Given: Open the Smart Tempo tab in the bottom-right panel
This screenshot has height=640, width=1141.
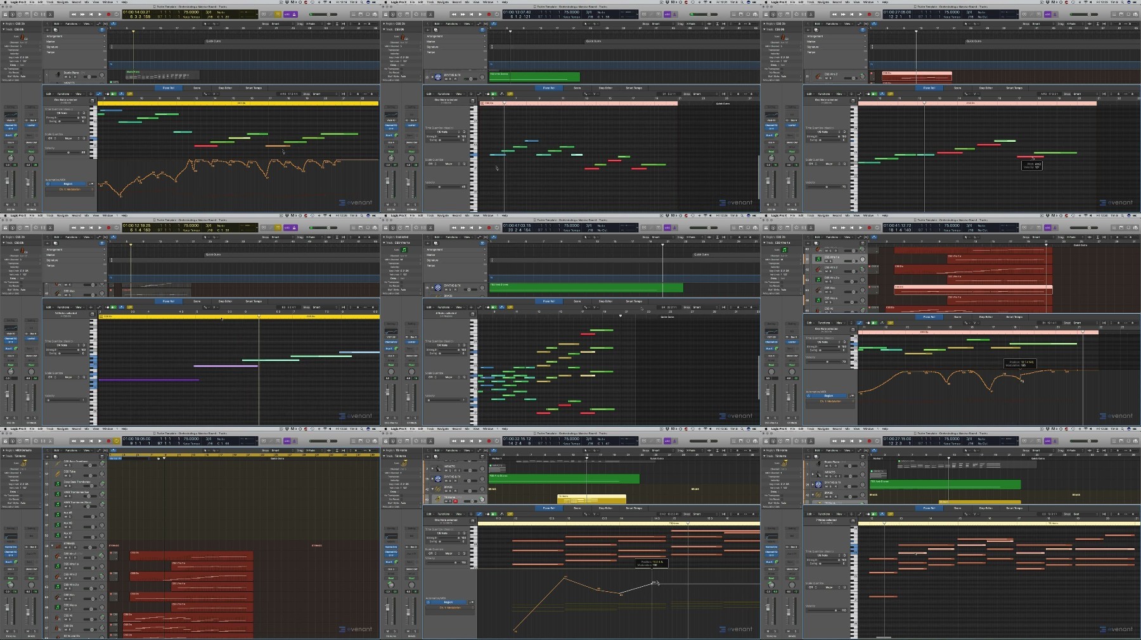Looking at the screenshot, I should [1014, 508].
